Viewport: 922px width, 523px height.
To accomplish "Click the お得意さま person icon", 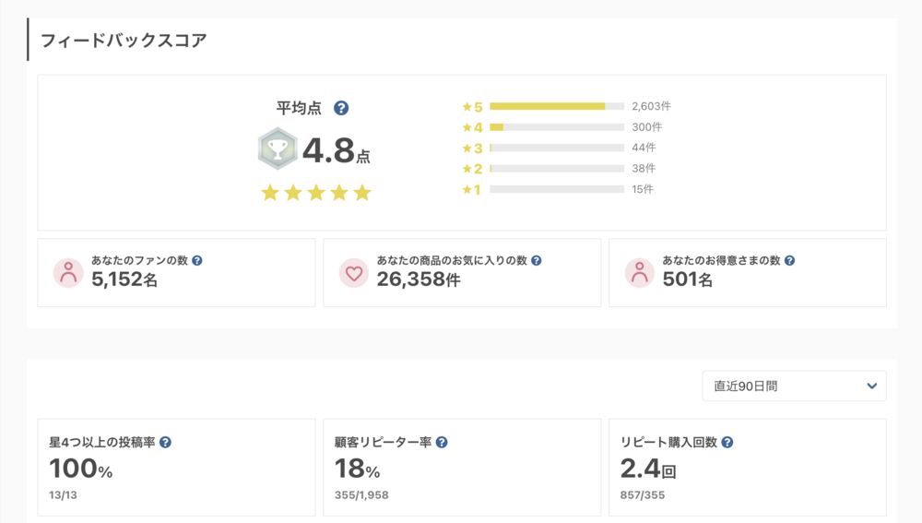I will tap(640, 273).
